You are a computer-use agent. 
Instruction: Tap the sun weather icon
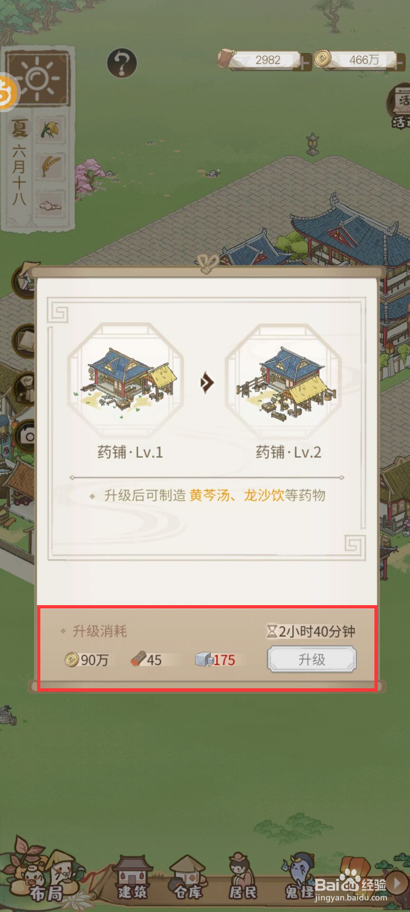(38, 78)
